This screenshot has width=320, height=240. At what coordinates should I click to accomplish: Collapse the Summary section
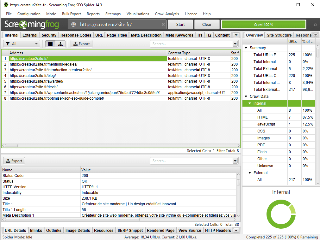click(x=246, y=48)
